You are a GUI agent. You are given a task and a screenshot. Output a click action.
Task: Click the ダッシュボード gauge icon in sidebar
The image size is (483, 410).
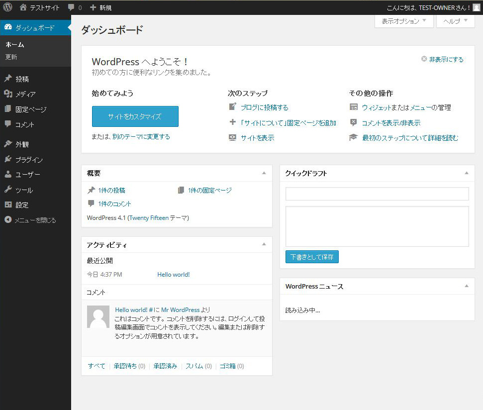click(8, 27)
